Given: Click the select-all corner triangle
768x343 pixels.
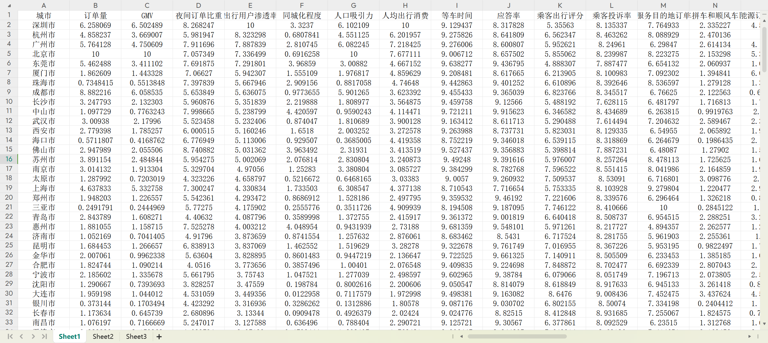Looking at the screenshot, I should point(9,5).
